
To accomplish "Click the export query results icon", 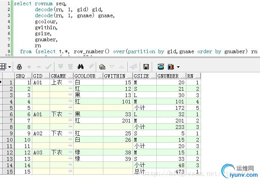I will 161,67.
